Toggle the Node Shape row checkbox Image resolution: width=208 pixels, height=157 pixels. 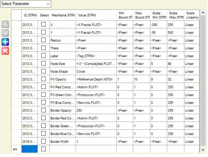(x=43, y=71)
